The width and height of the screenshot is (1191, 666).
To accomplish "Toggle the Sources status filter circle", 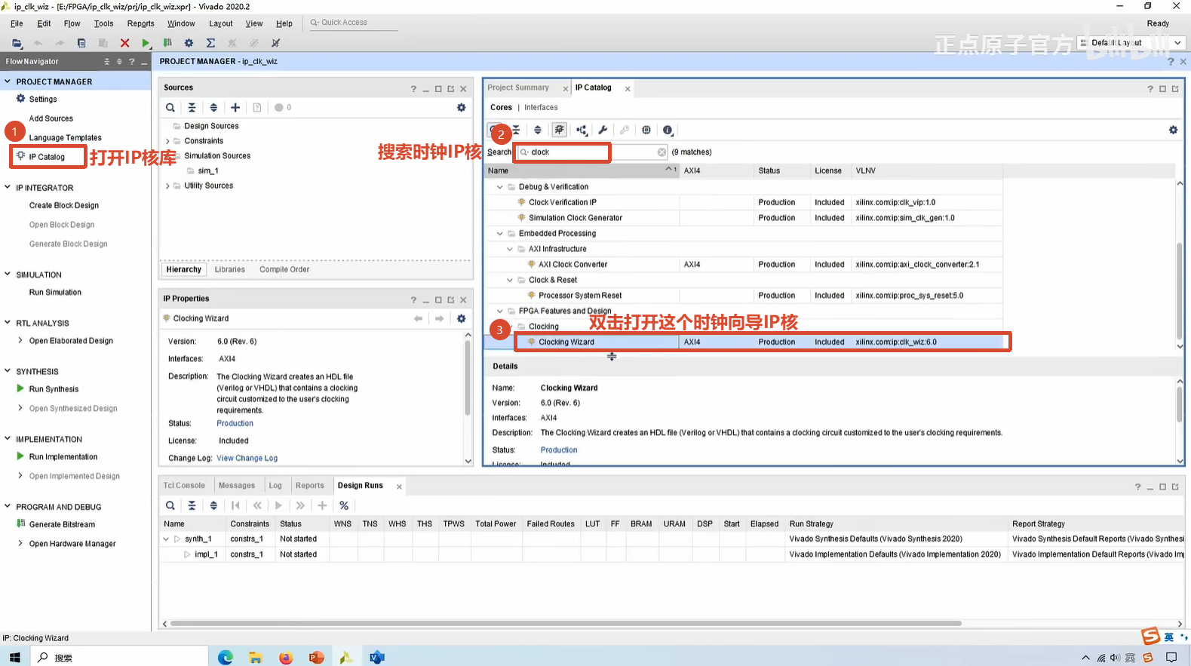I will pyautogui.click(x=279, y=108).
